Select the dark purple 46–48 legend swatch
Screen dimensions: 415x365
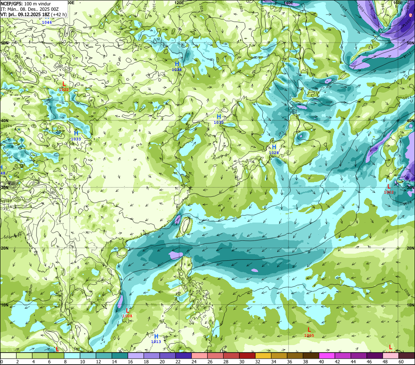coord(374,355)
